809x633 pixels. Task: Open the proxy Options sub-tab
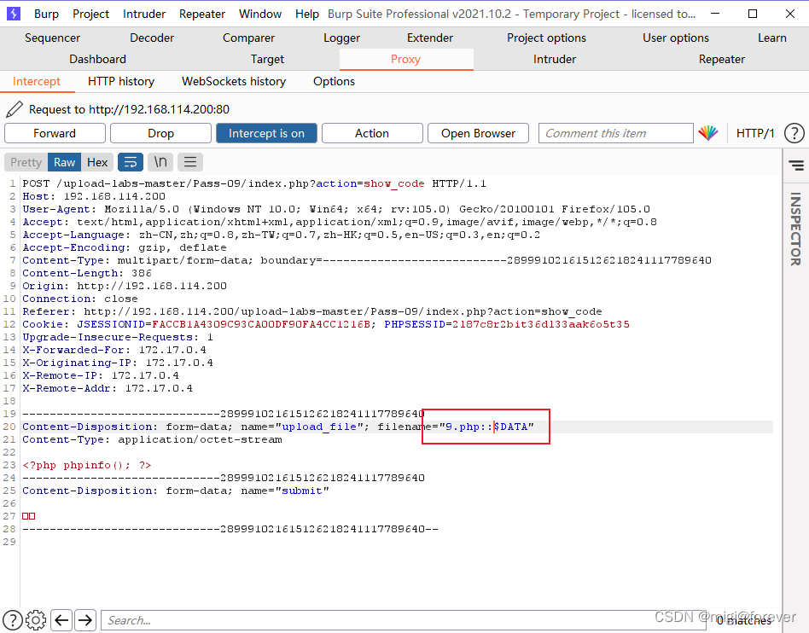click(334, 82)
